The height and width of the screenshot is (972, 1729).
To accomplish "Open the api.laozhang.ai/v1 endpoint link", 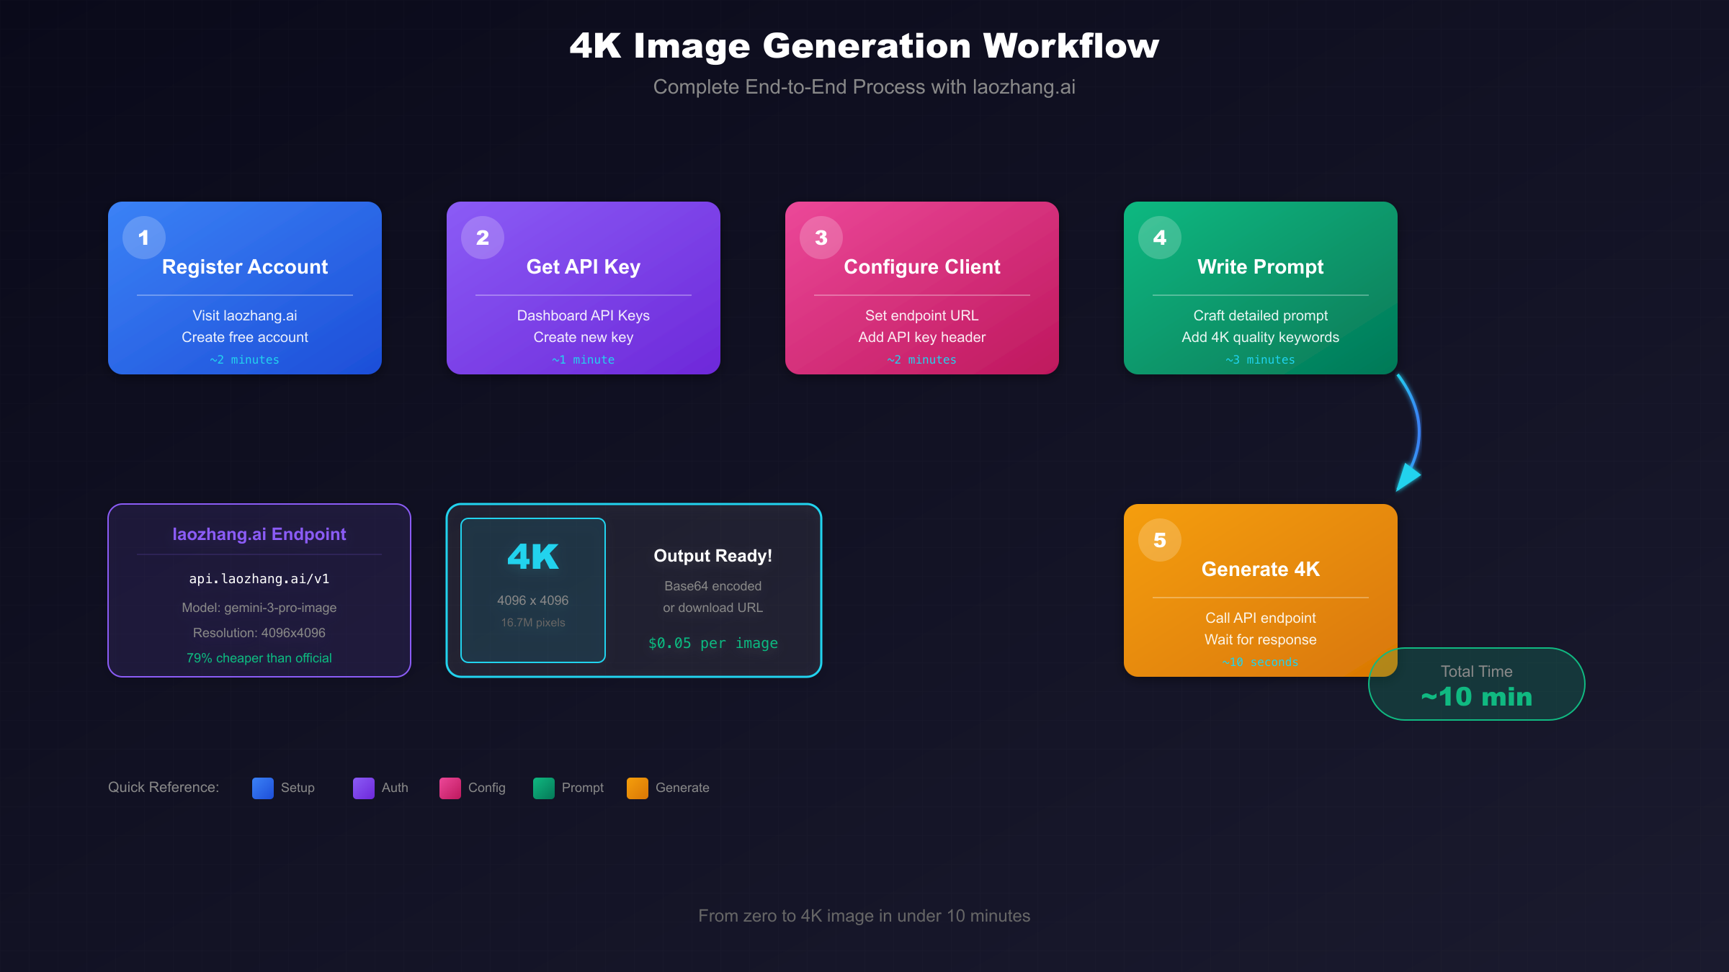I will [259, 577].
